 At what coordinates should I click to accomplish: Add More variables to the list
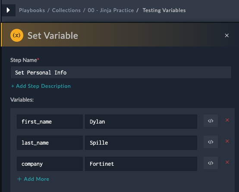click(x=33, y=179)
